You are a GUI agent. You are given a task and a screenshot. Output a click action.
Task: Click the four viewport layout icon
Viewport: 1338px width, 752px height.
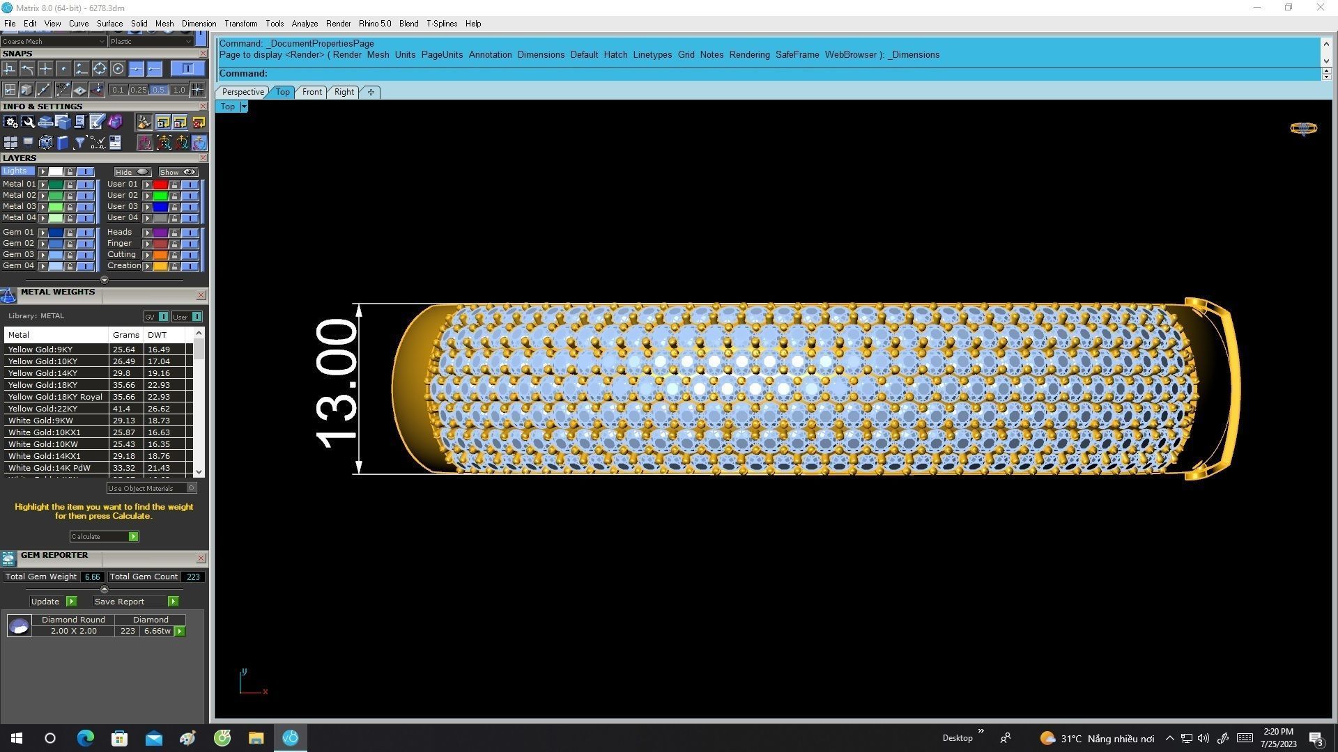pos(10,143)
